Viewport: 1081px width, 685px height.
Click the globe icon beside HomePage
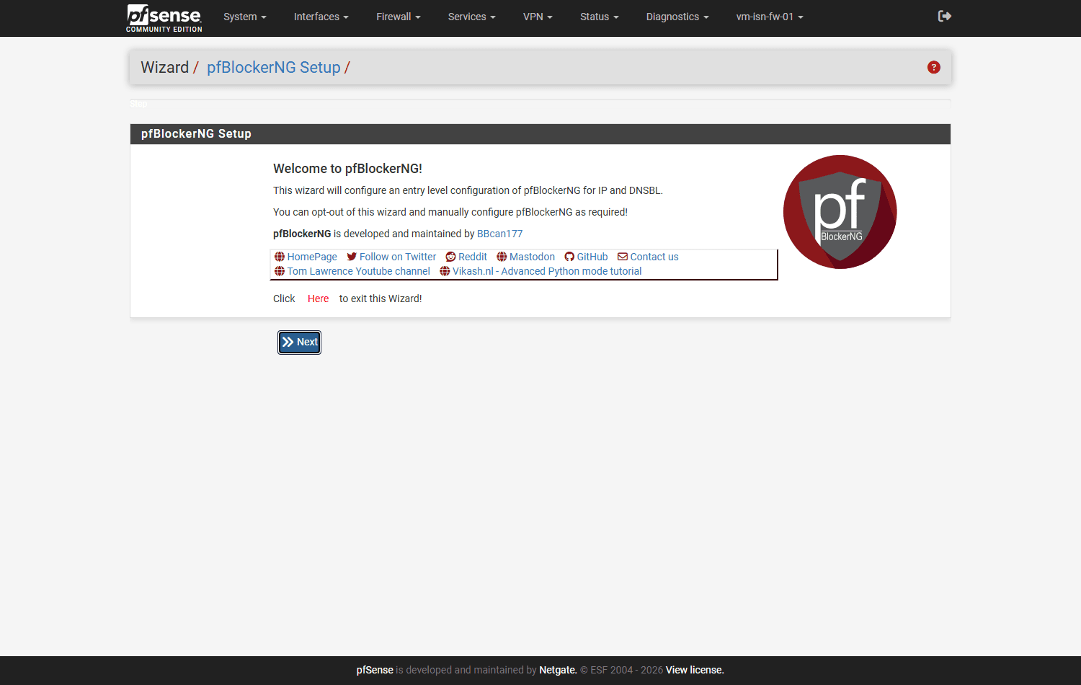coord(280,257)
